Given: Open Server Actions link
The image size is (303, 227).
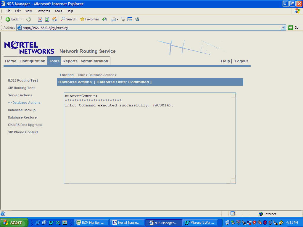Looking at the screenshot, I should [20, 95].
